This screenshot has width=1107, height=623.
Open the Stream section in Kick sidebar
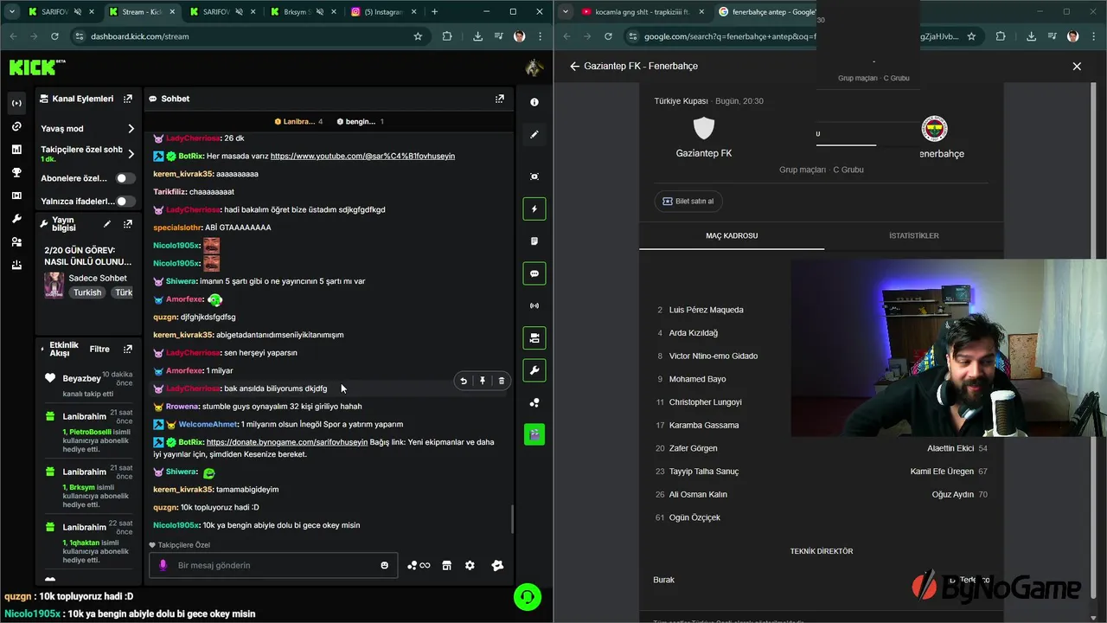pos(16,103)
